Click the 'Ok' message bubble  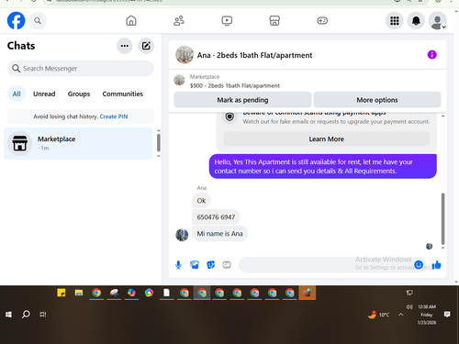point(201,201)
